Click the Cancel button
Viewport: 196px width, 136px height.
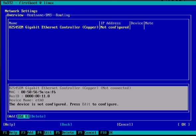125,124
